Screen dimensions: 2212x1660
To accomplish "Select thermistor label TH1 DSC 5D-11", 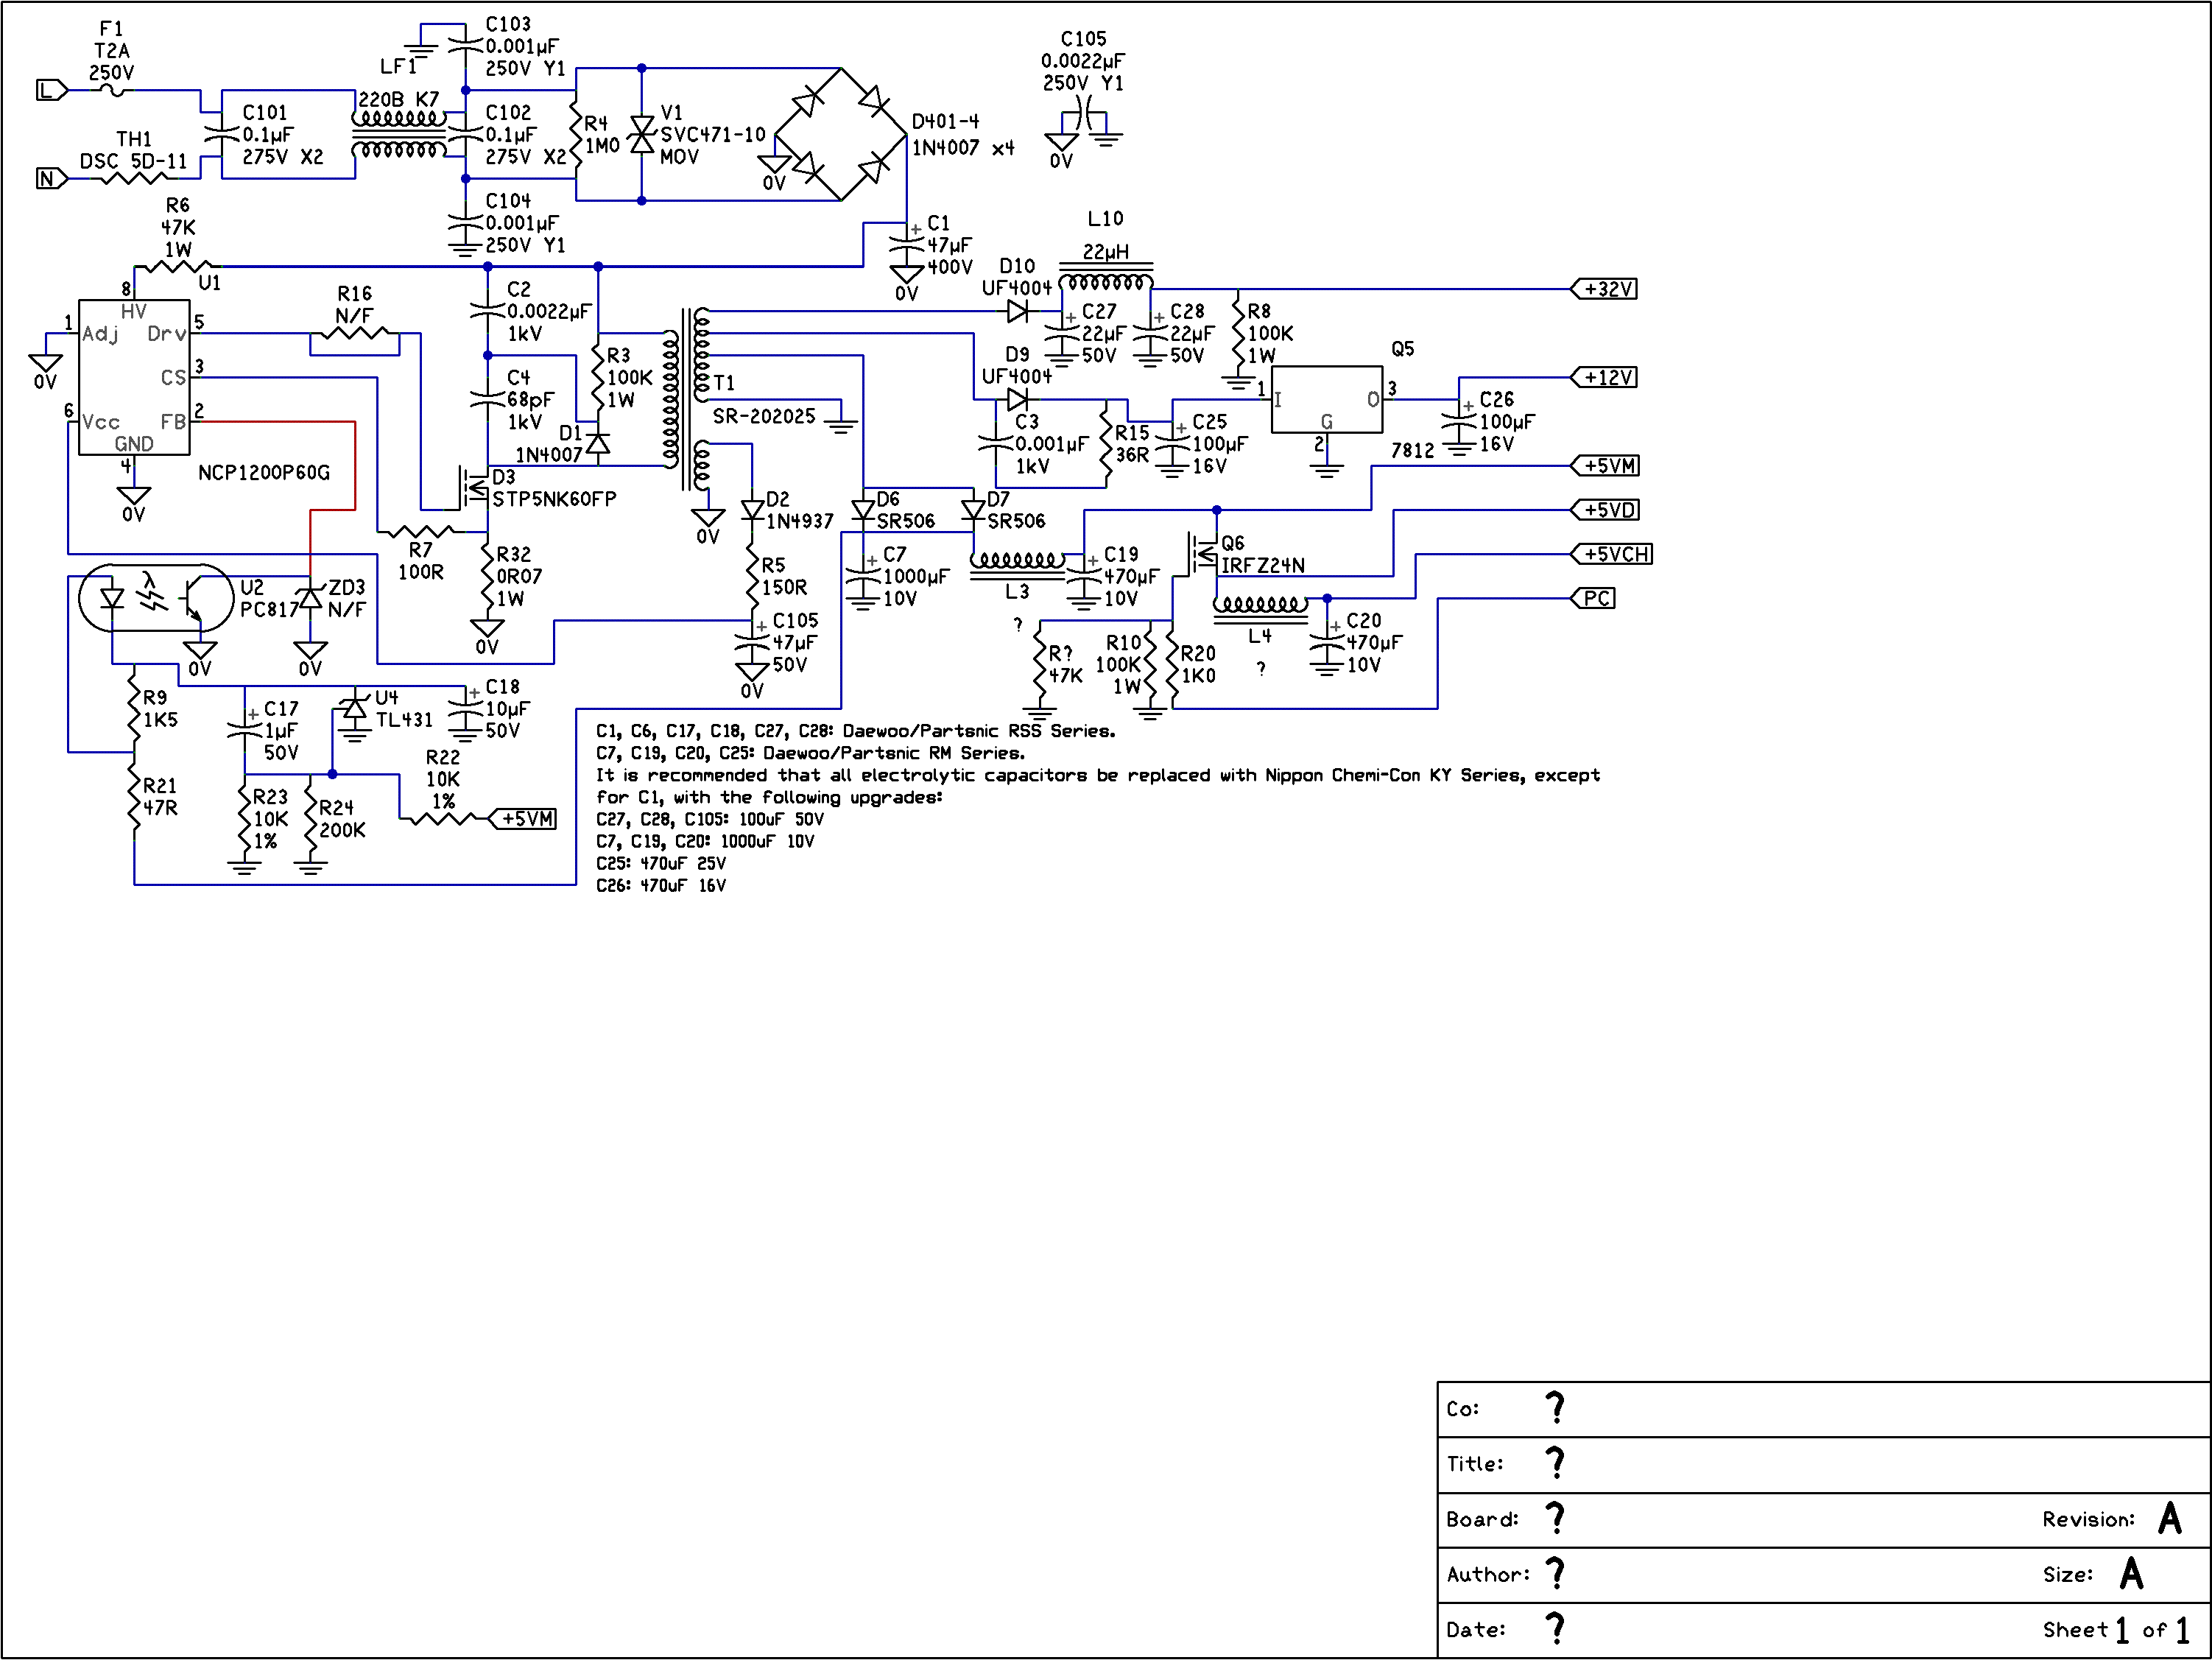I will (133, 150).
